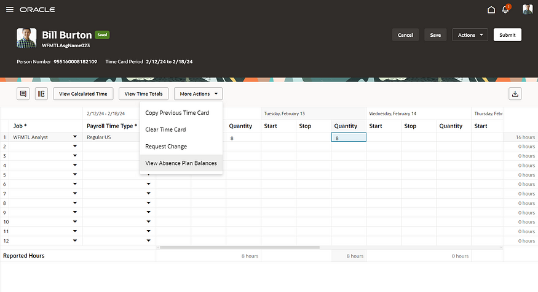Click View Calculated Time button
Image resolution: width=538 pixels, height=292 pixels.
(83, 94)
